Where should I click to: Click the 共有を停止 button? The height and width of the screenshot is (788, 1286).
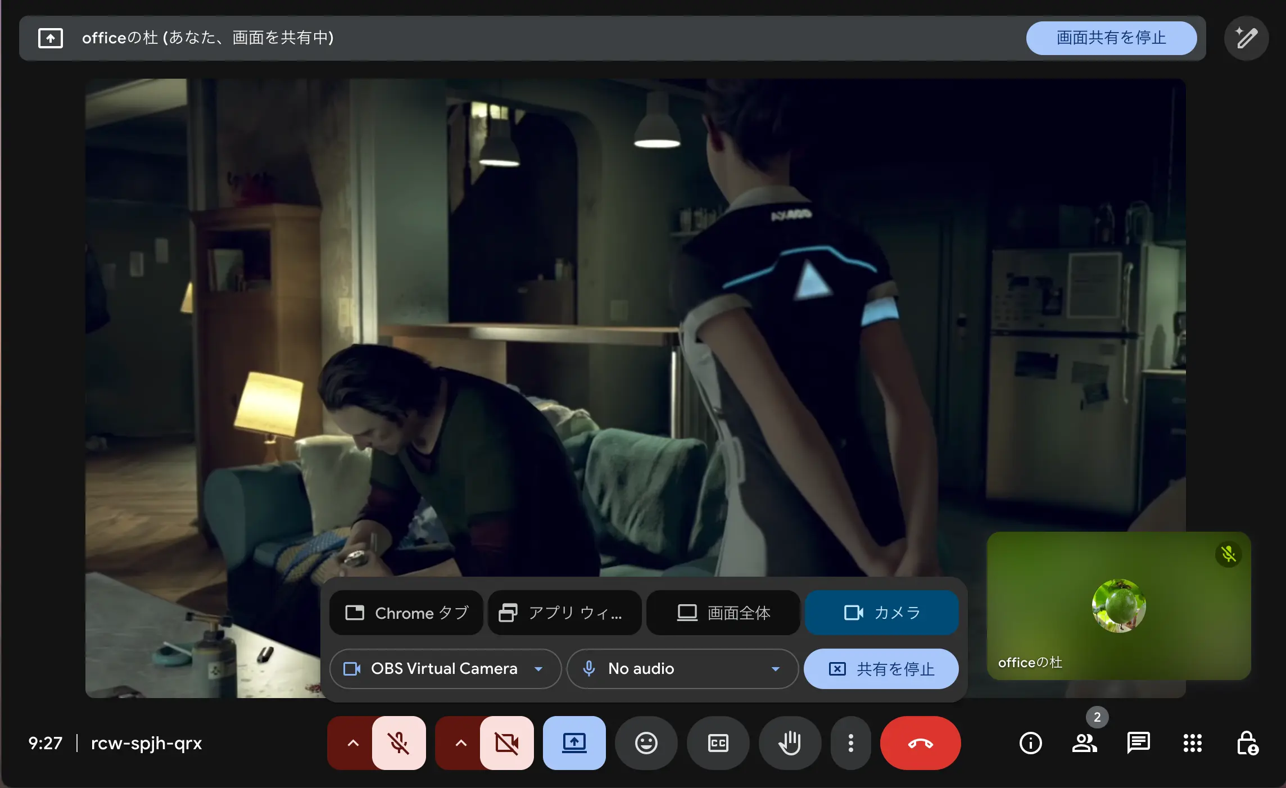tap(881, 669)
